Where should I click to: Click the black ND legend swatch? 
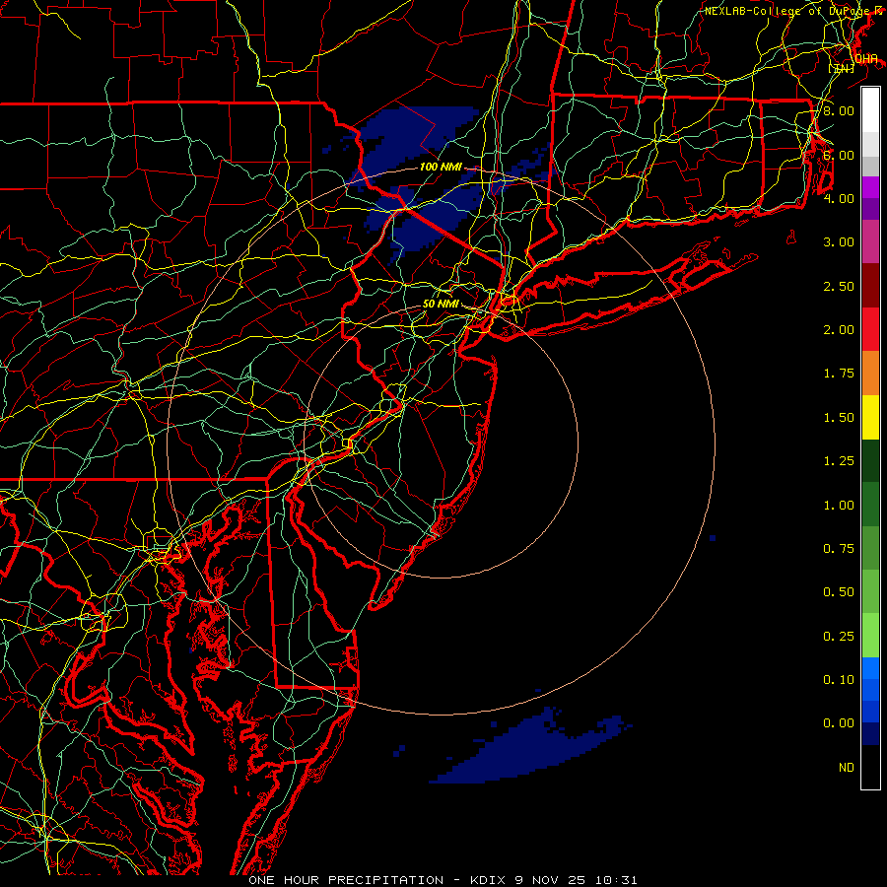pos(870,767)
